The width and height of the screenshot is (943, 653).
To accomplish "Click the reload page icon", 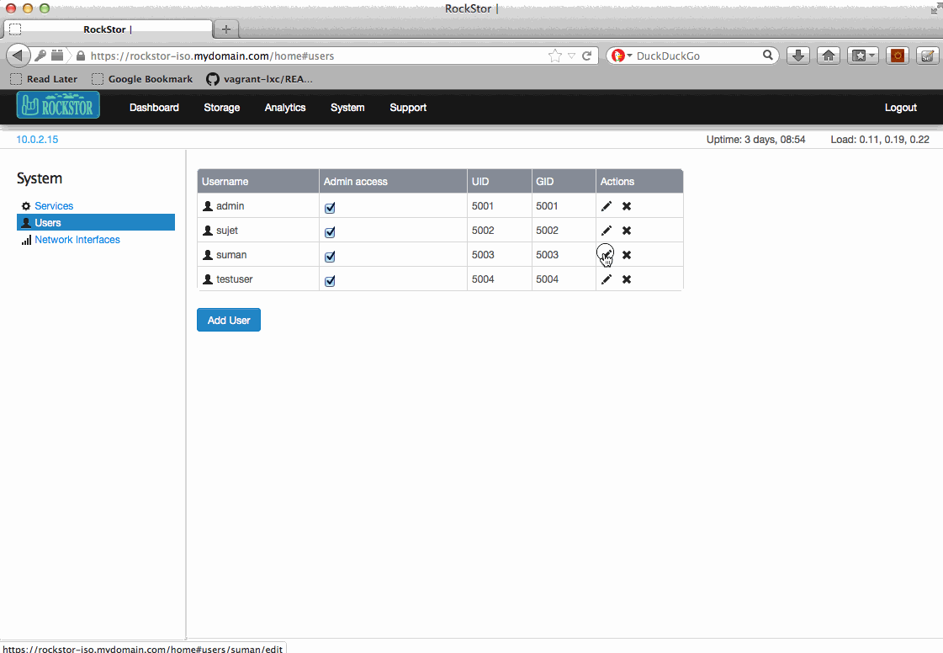I will pyautogui.click(x=587, y=56).
